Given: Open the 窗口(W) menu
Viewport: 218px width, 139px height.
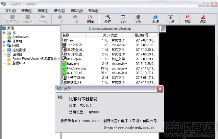Looking at the screenshot, I should pos(77,11).
